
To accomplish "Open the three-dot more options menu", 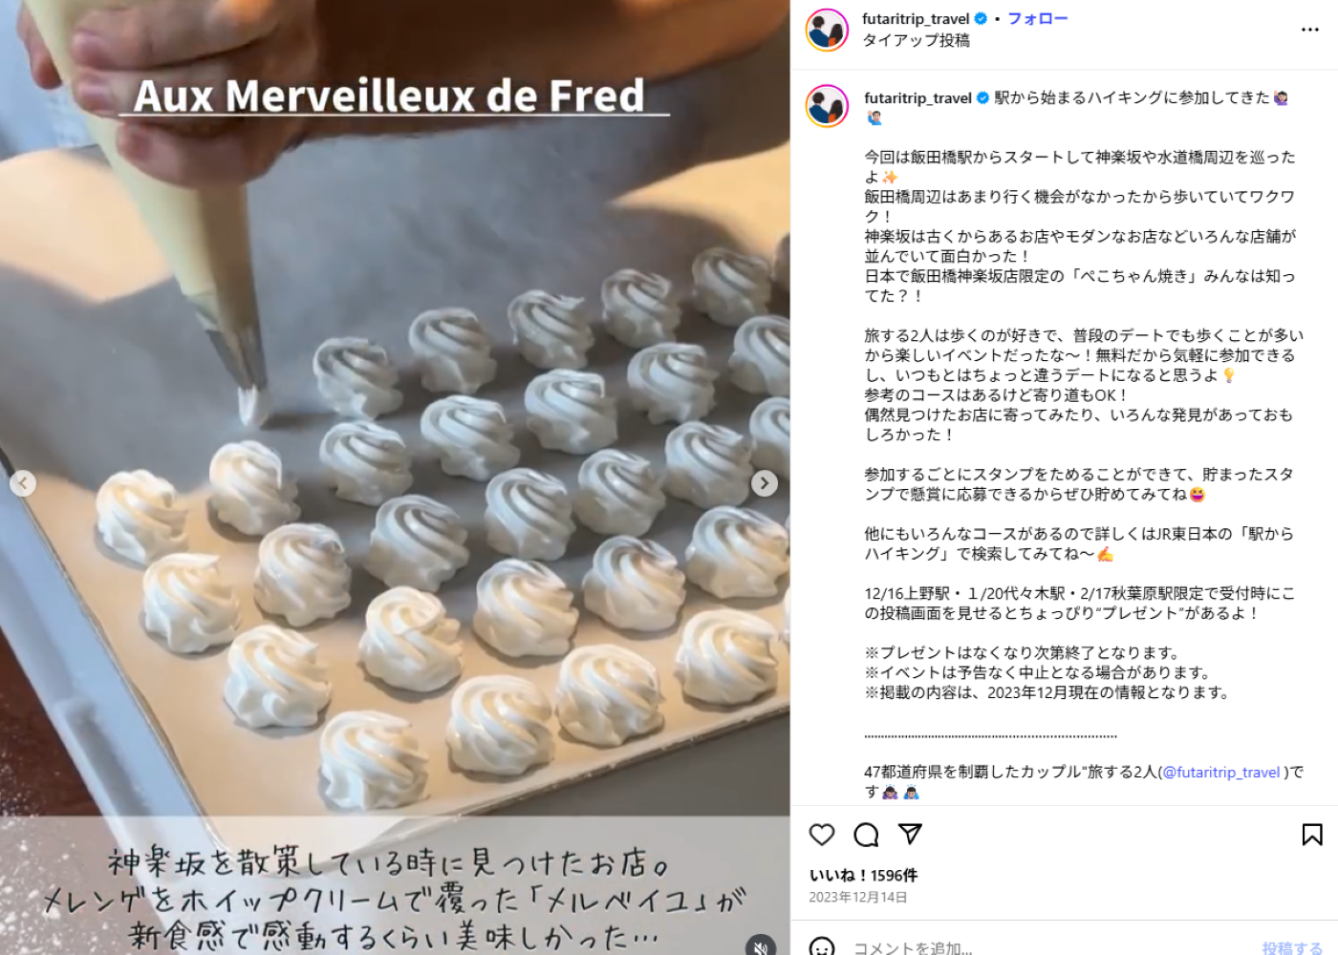I will point(1310,30).
